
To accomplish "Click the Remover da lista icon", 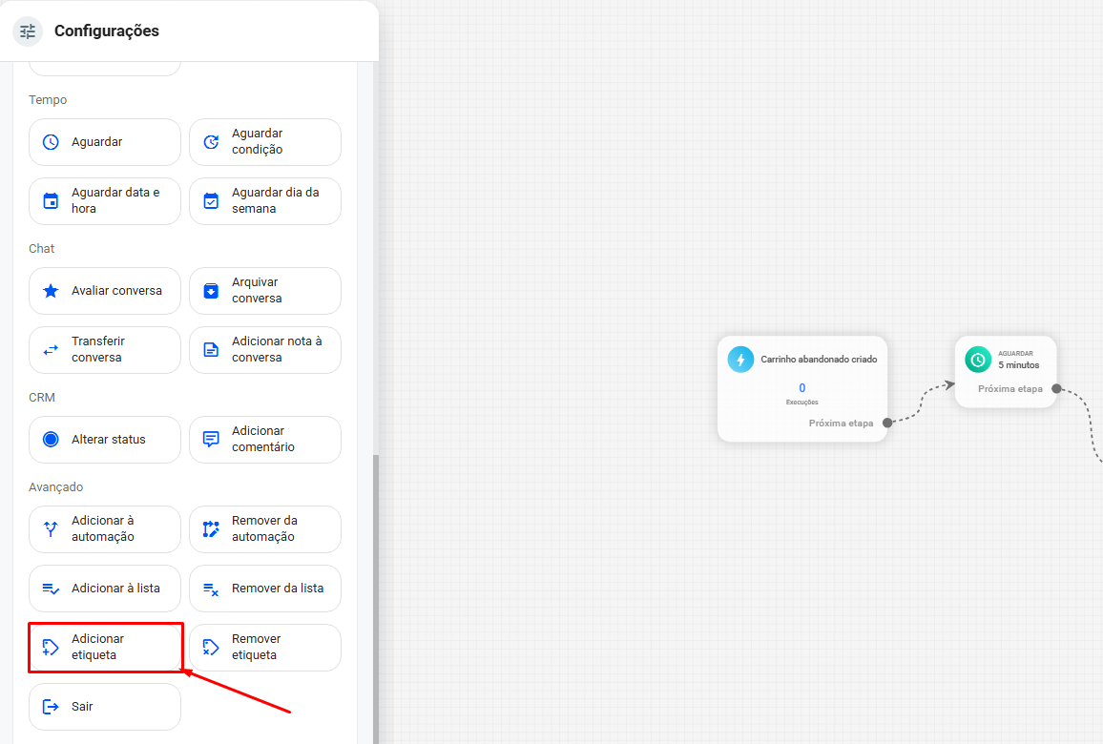I will (x=211, y=589).
